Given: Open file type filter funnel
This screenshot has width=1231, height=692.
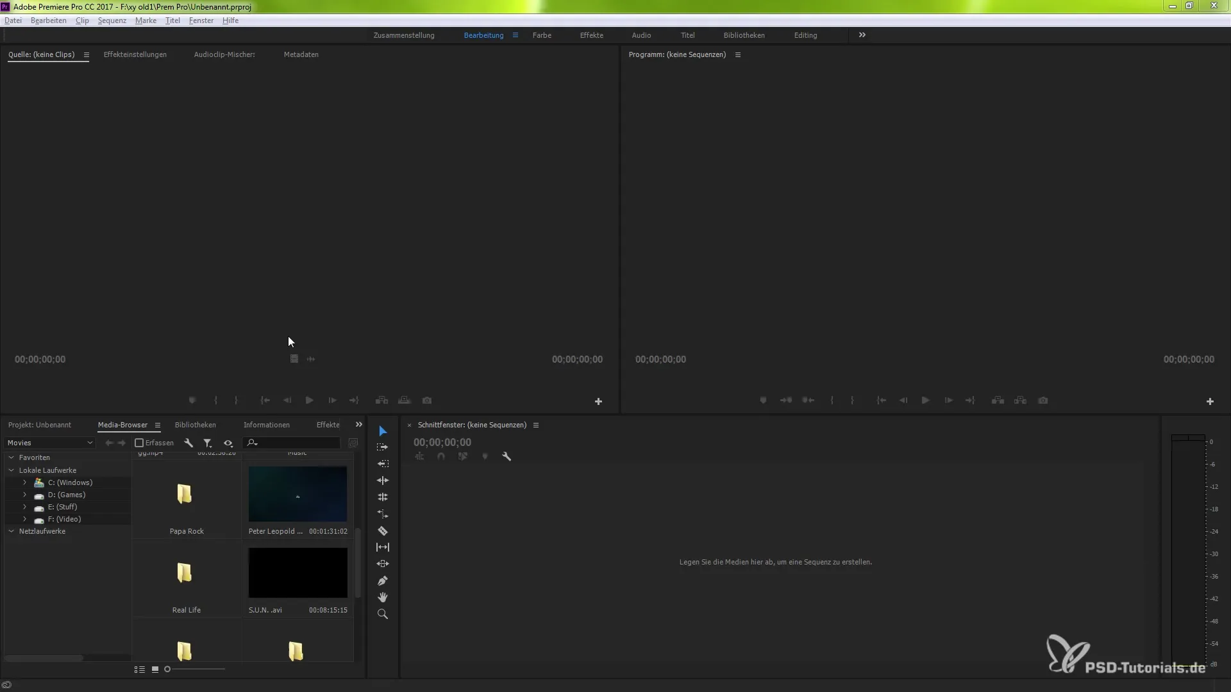Looking at the screenshot, I should pos(208,443).
